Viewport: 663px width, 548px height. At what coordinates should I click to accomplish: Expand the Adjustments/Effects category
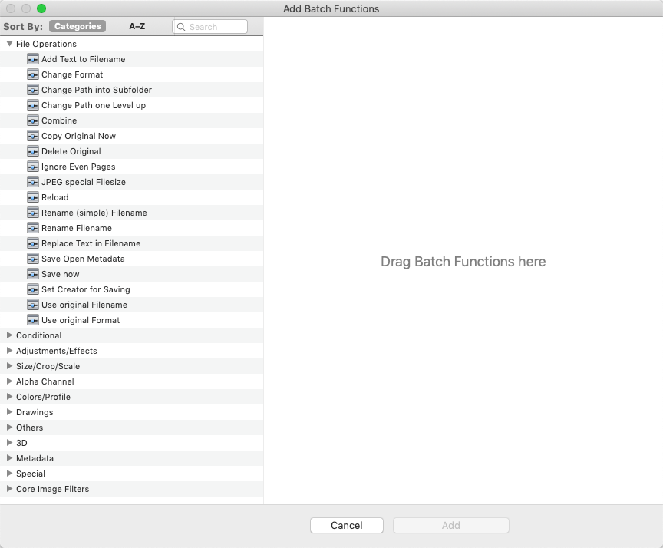[9, 351]
